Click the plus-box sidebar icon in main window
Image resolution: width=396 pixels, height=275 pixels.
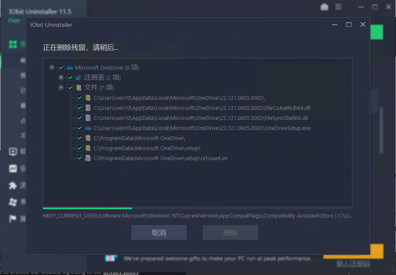(x=13, y=151)
